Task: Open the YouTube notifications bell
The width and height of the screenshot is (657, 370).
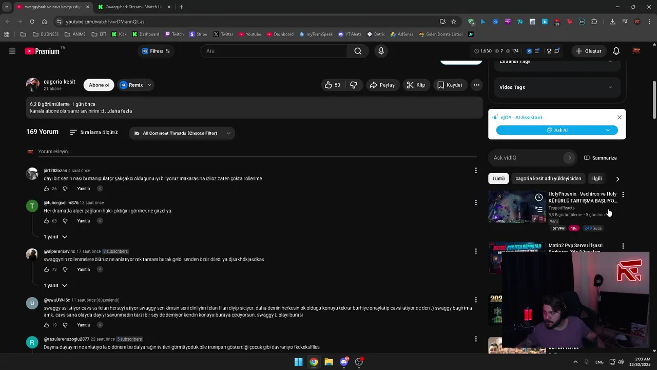Action: pos(616,51)
